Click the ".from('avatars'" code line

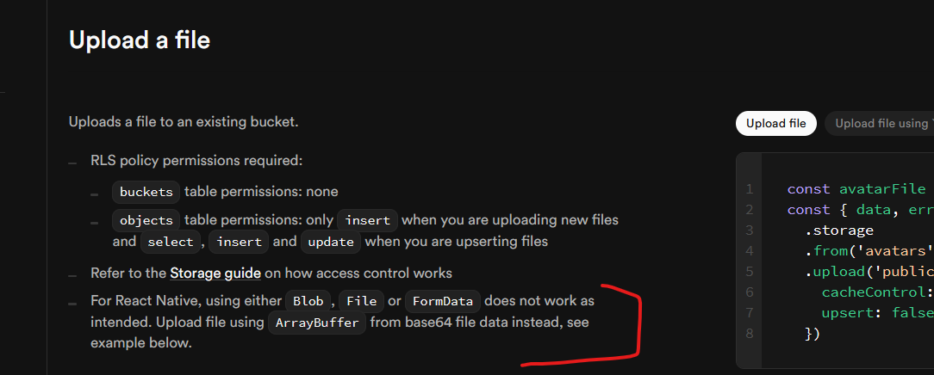coord(866,250)
